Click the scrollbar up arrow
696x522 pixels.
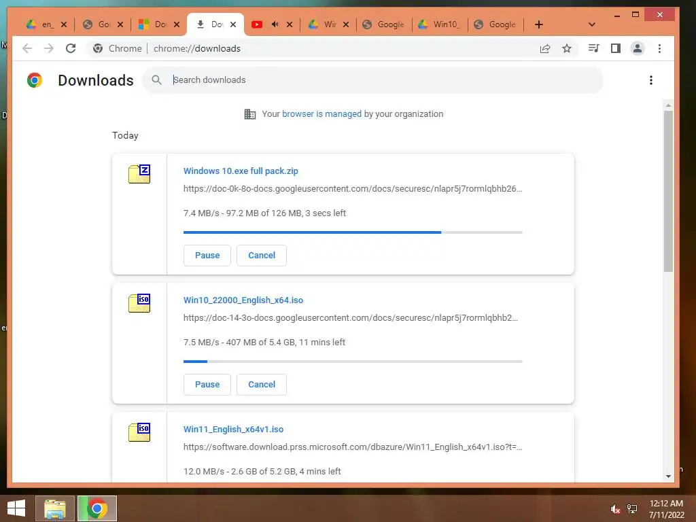(x=668, y=105)
